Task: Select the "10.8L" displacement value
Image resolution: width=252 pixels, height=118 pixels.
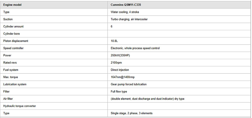Action: tap(115, 41)
